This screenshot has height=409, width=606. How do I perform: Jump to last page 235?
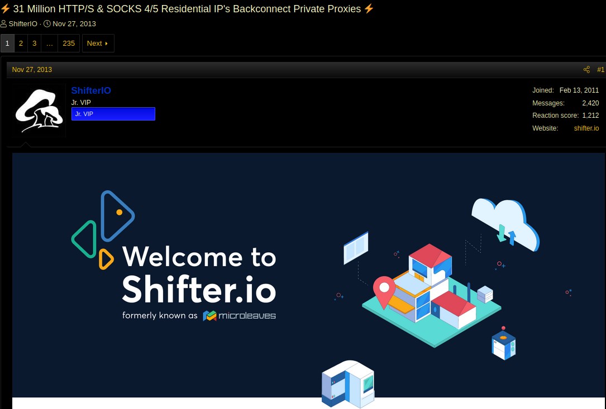(69, 44)
